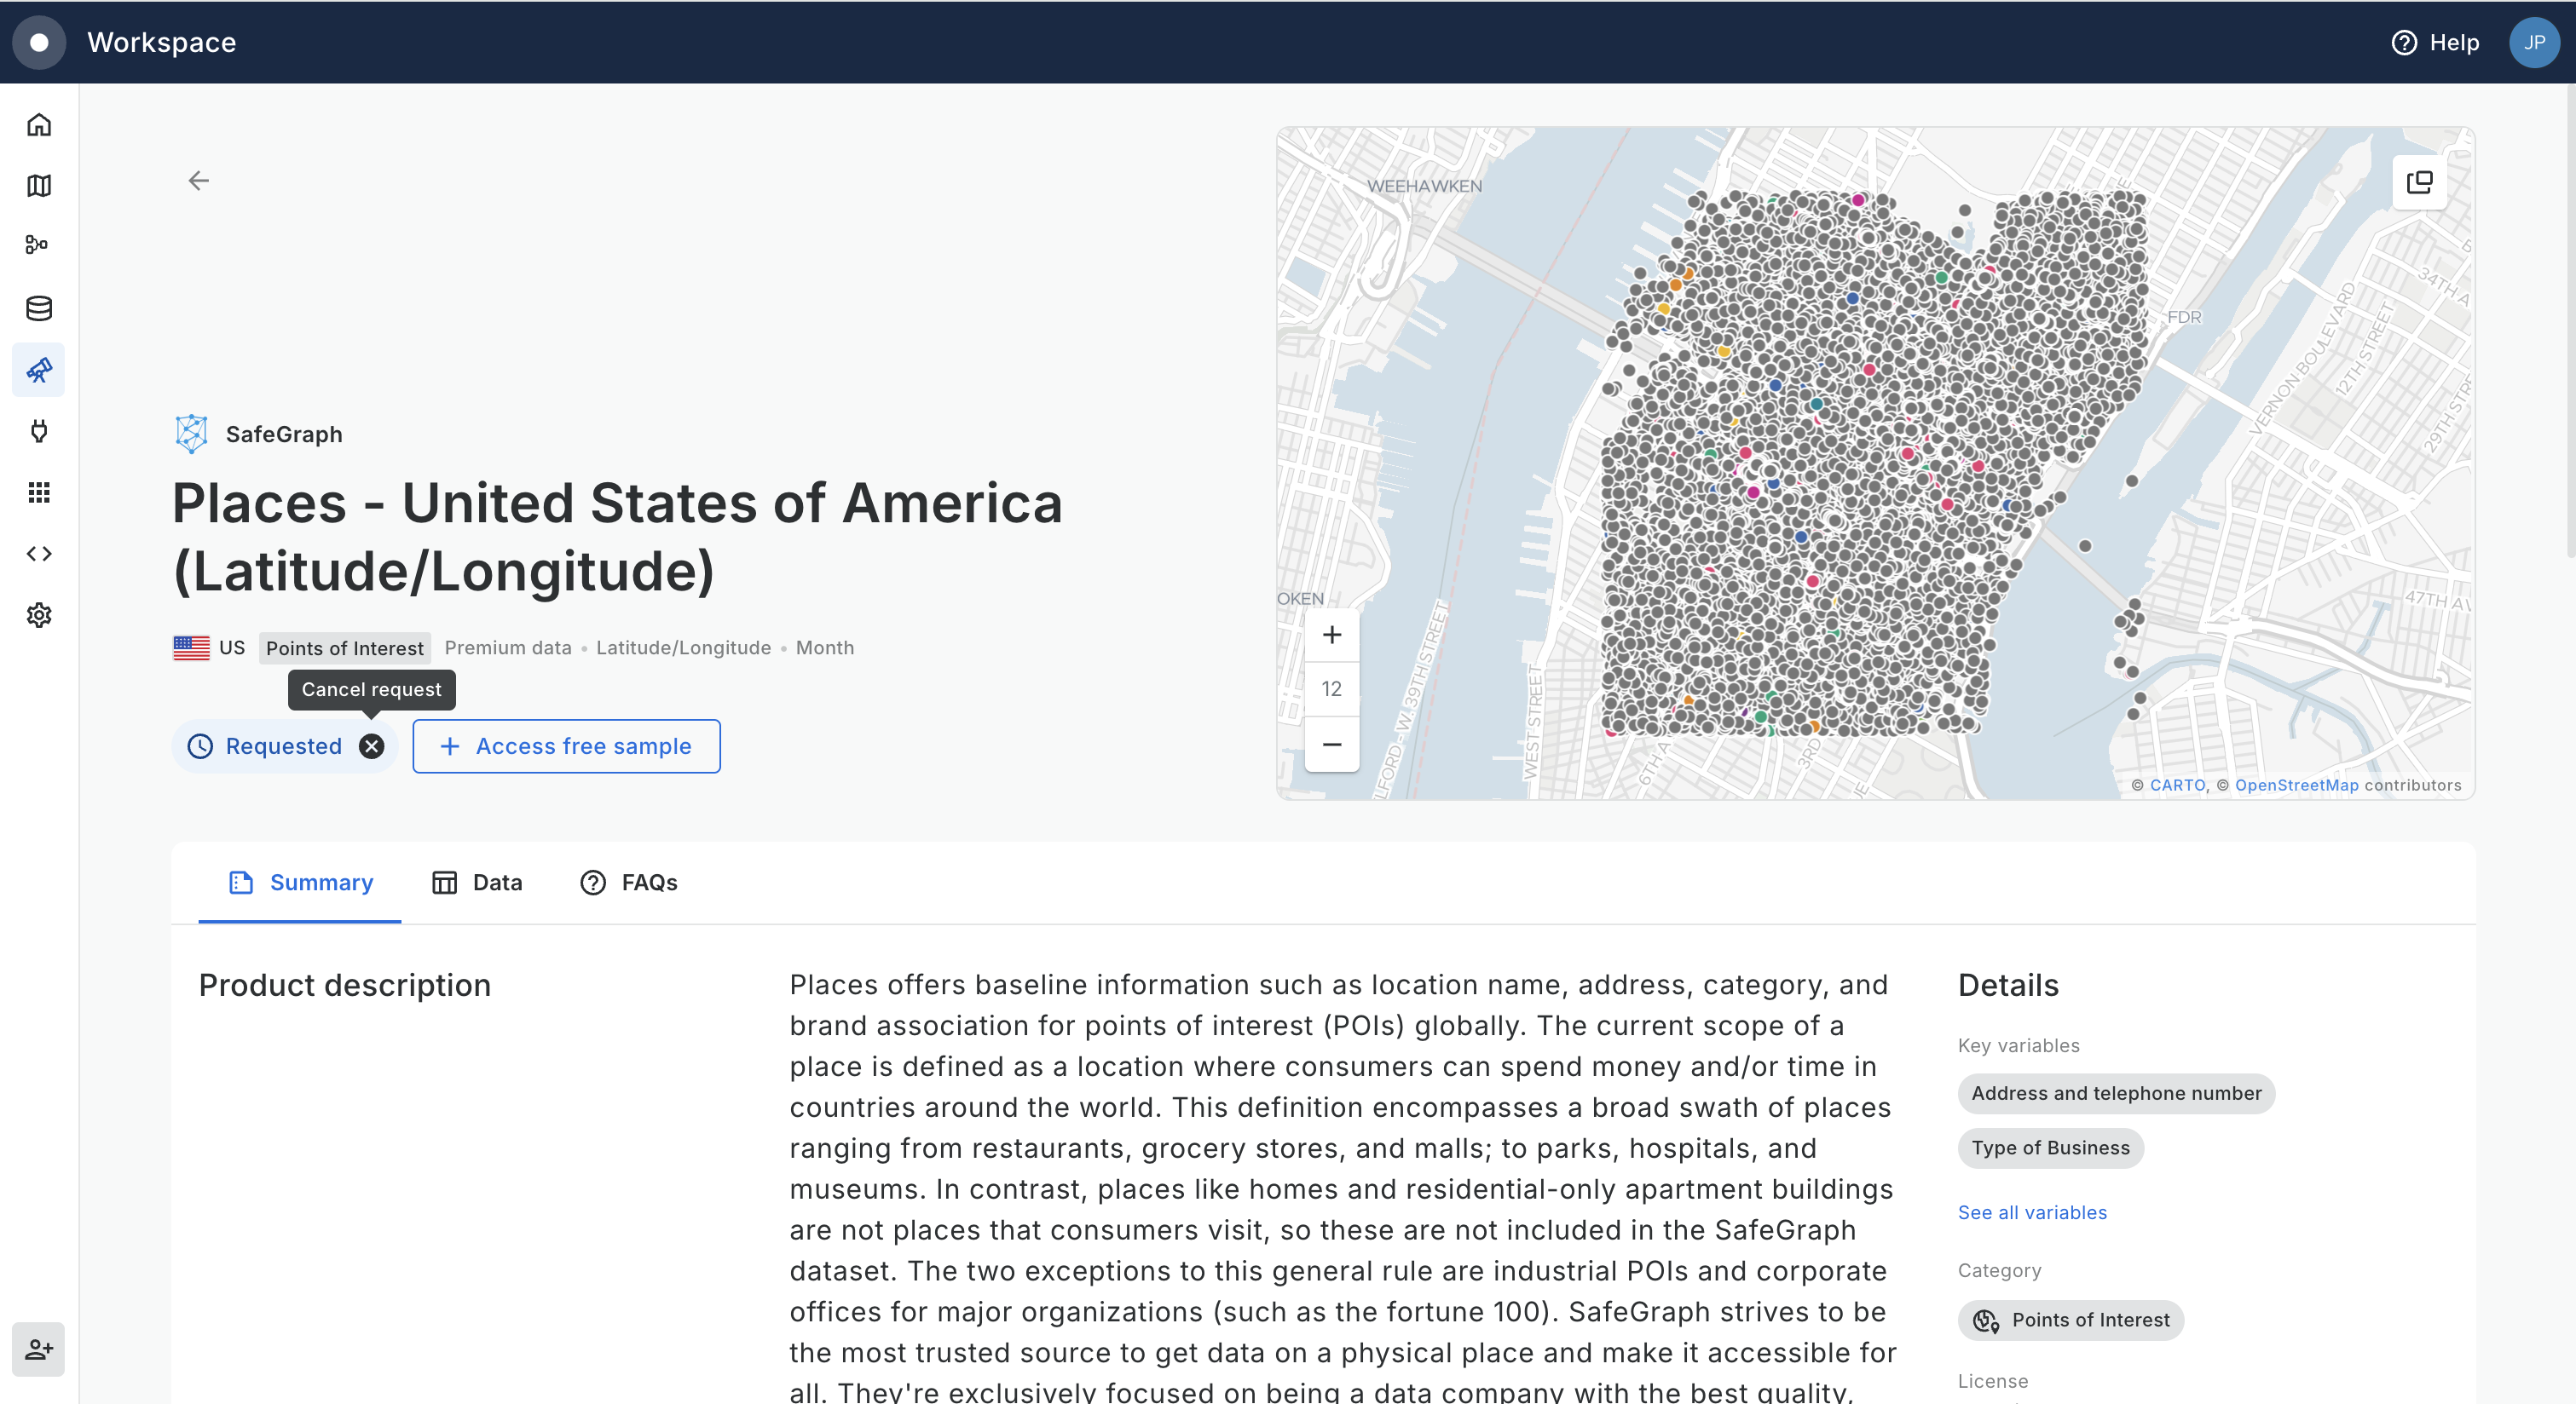Open the Applications grid icon
2576x1404 pixels.
coord(39,492)
